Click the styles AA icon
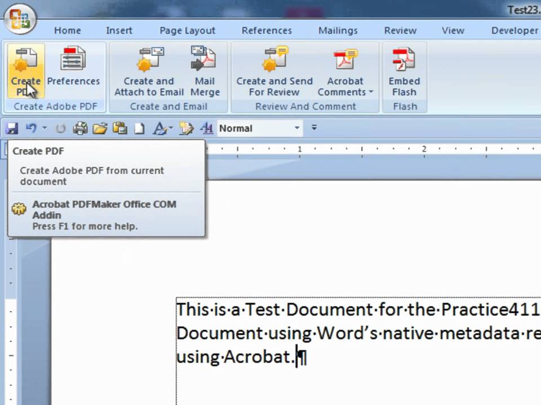This screenshot has height=405, width=541. (206, 128)
